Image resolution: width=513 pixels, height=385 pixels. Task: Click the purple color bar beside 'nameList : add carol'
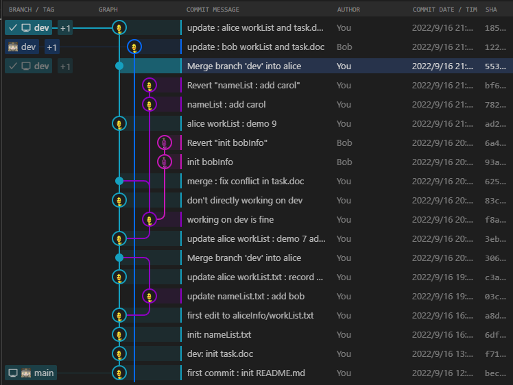[181, 104]
